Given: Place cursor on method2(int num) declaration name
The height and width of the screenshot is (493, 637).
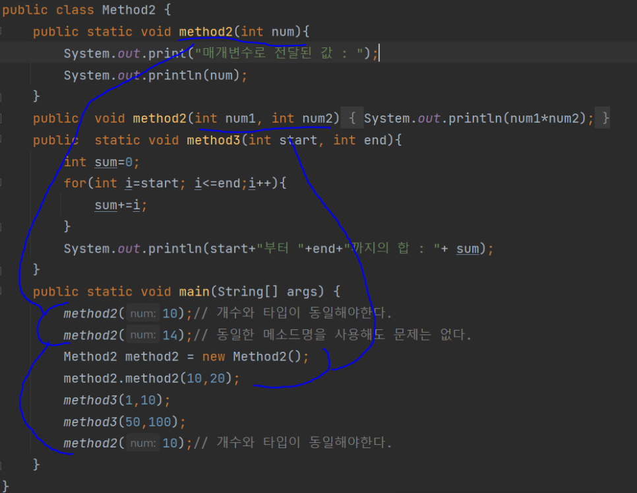Looking at the screenshot, I should coord(206,32).
